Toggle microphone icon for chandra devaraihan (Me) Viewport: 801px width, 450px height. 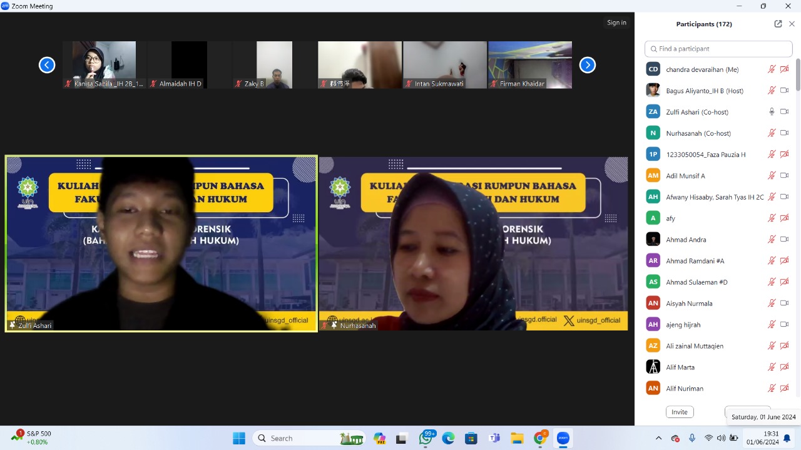(772, 69)
